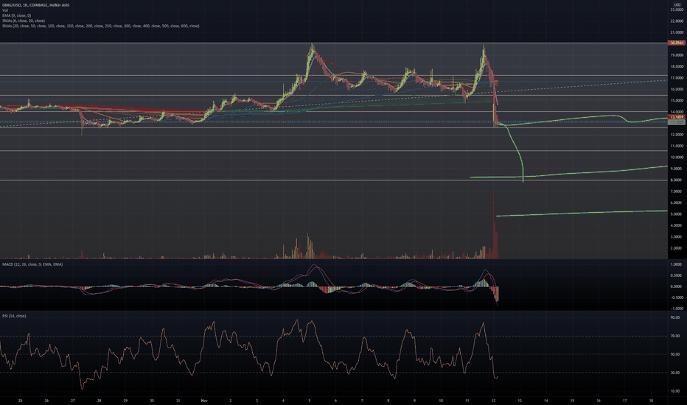Click the RSI axis value 70.00
The height and width of the screenshot is (405, 687).
pos(675,336)
